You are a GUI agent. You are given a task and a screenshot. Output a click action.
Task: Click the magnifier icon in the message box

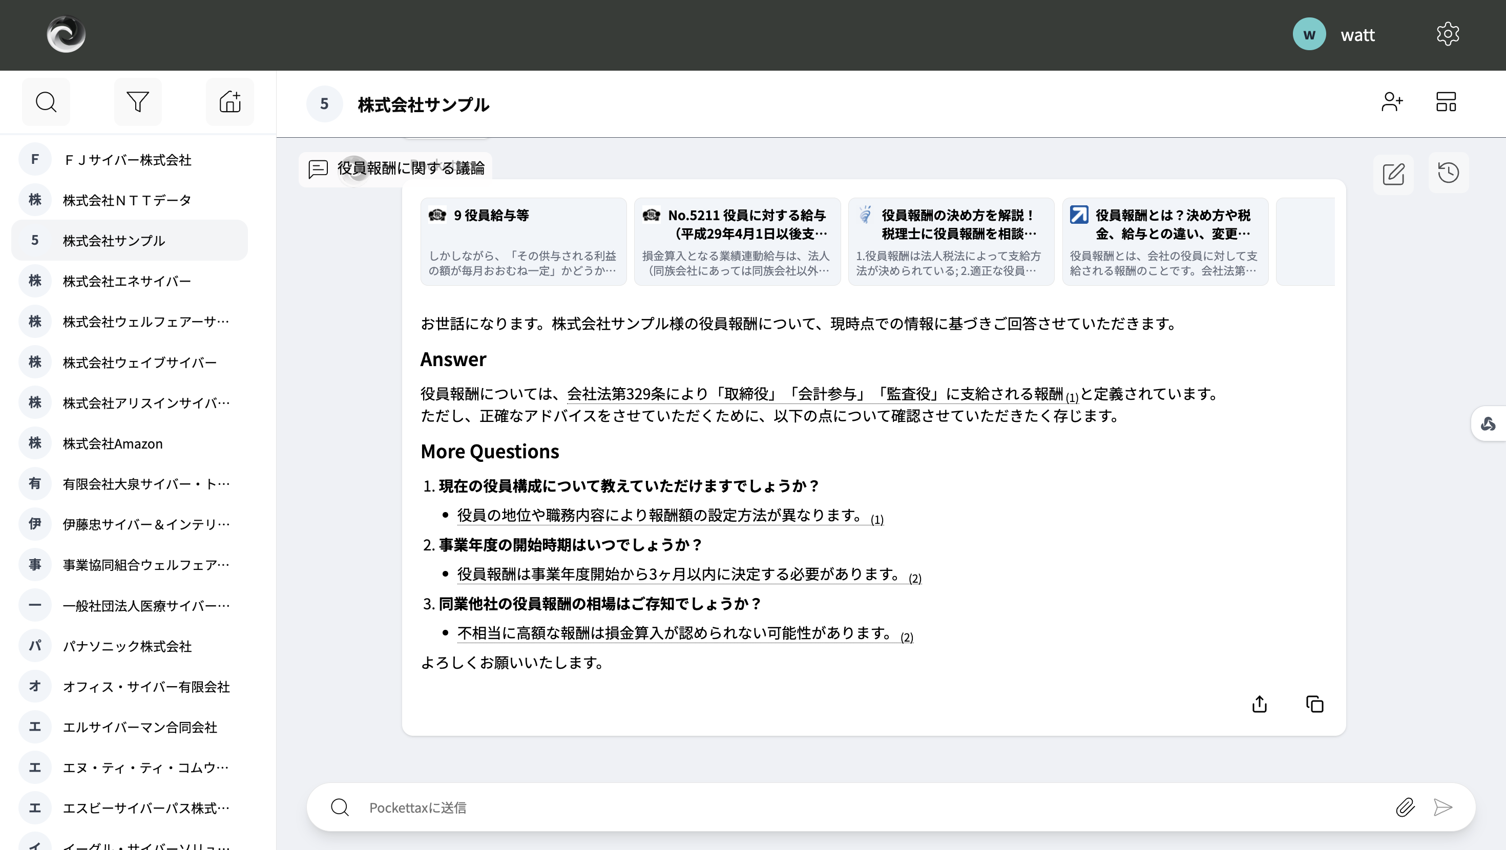point(340,808)
